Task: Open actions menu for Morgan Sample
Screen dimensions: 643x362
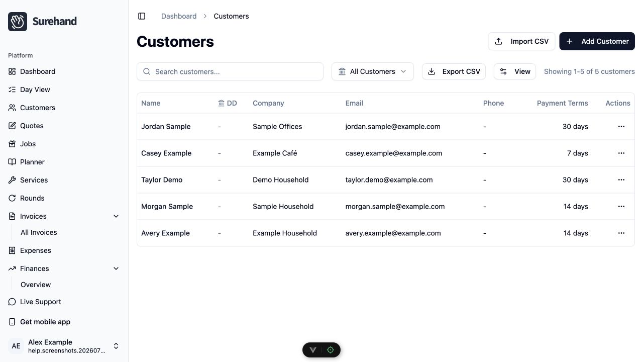Action: click(x=621, y=207)
